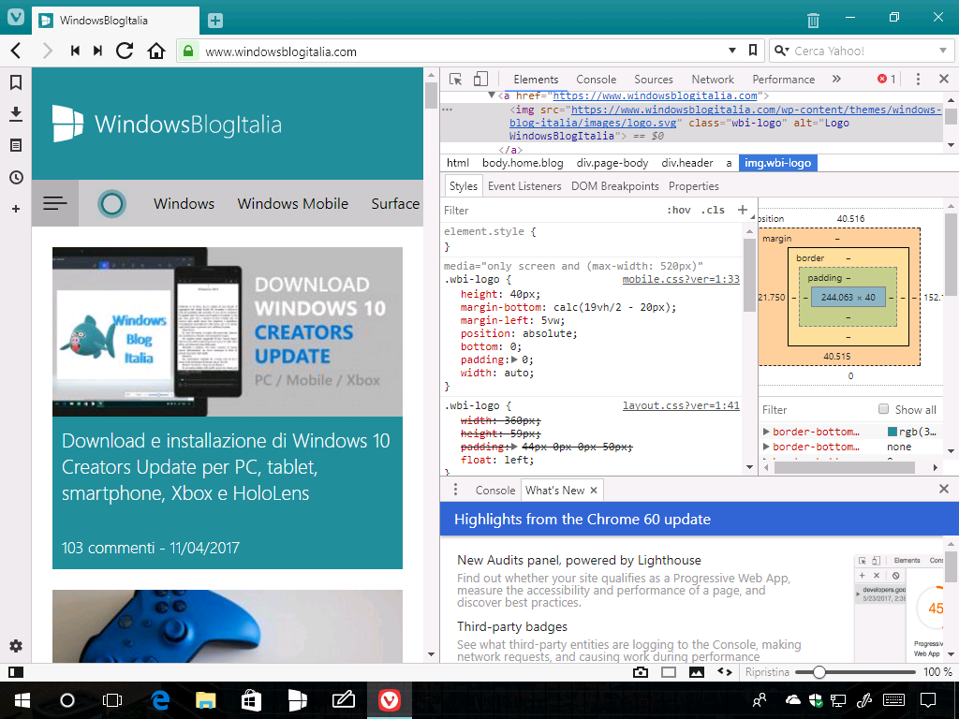Reload the current page
This screenshot has height=719, width=959.
tap(125, 51)
